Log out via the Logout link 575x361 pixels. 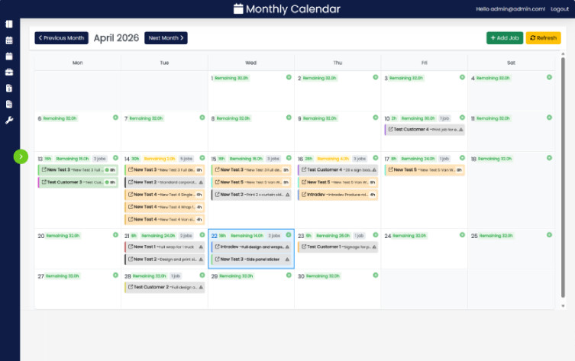click(560, 8)
